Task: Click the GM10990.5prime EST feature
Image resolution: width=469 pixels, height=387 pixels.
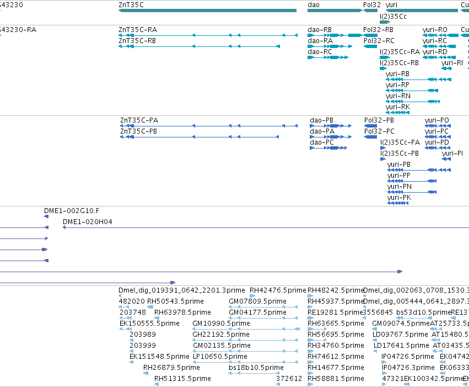Action: coord(246,329)
